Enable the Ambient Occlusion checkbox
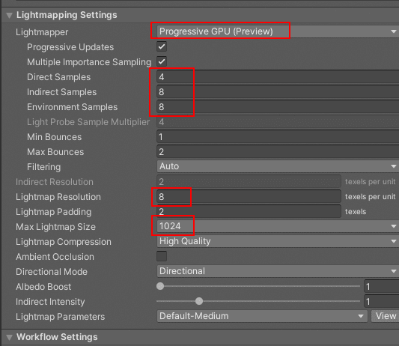This screenshot has height=346, width=399. pyautogui.click(x=162, y=256)
